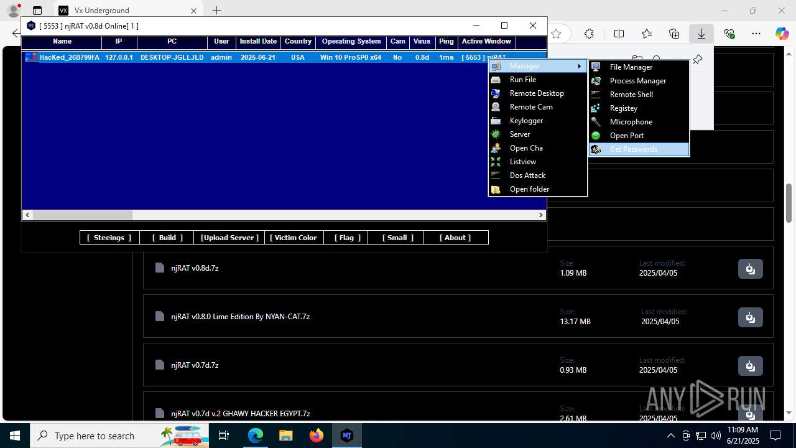Open njRAT v0.7d v.2 GHAWY HACKER EGYPT.7z

241,414
